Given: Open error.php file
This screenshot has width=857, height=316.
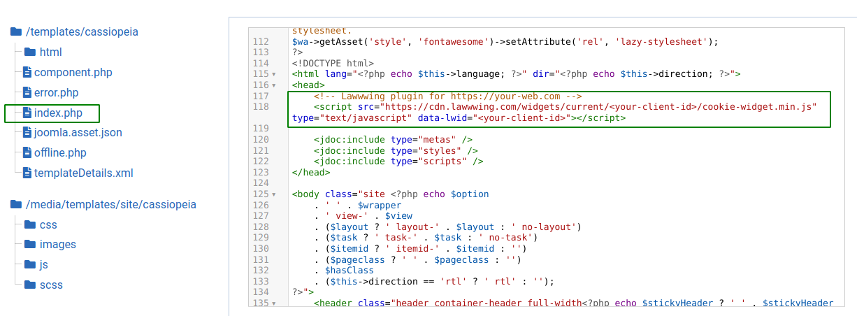Looking at the screenshot, I should tap(57, 92).
